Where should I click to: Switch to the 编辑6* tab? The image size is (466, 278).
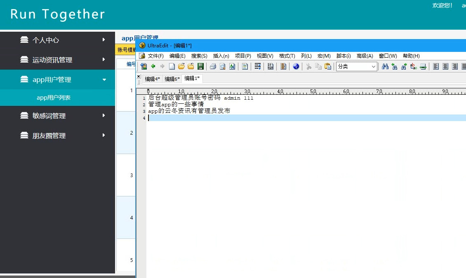[x=172, y=79]
